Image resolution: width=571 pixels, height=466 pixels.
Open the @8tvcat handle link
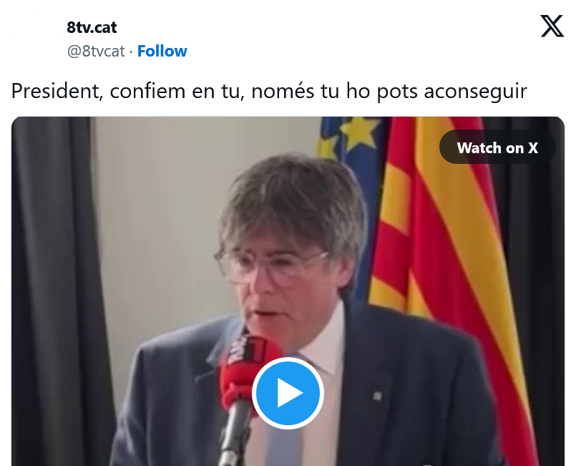(x=96, y=51)
